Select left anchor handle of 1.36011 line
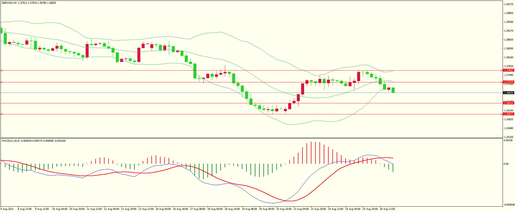This screenshot has width=515, height=212. coord(1,114)
